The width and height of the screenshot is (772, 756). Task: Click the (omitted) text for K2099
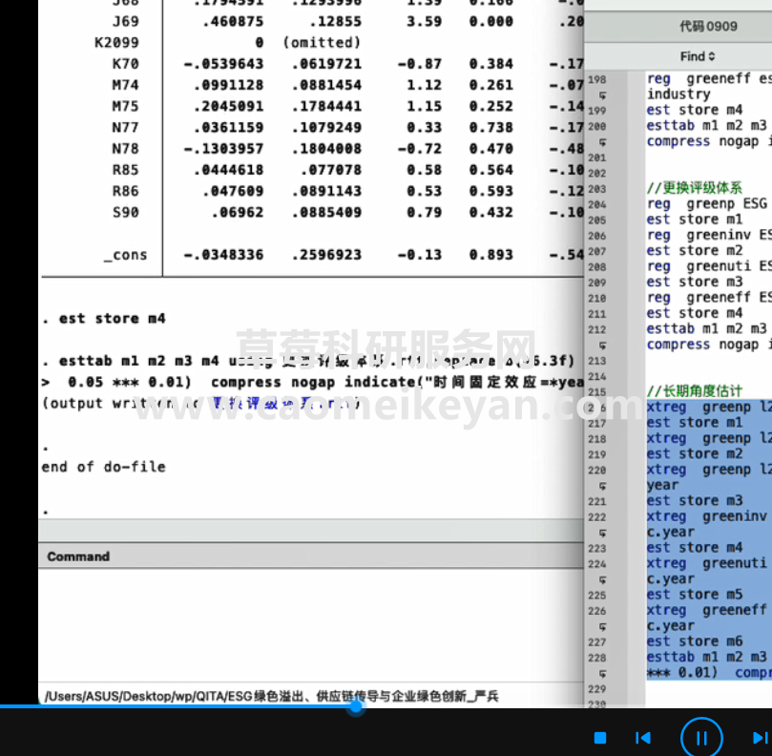pos(322,43)
